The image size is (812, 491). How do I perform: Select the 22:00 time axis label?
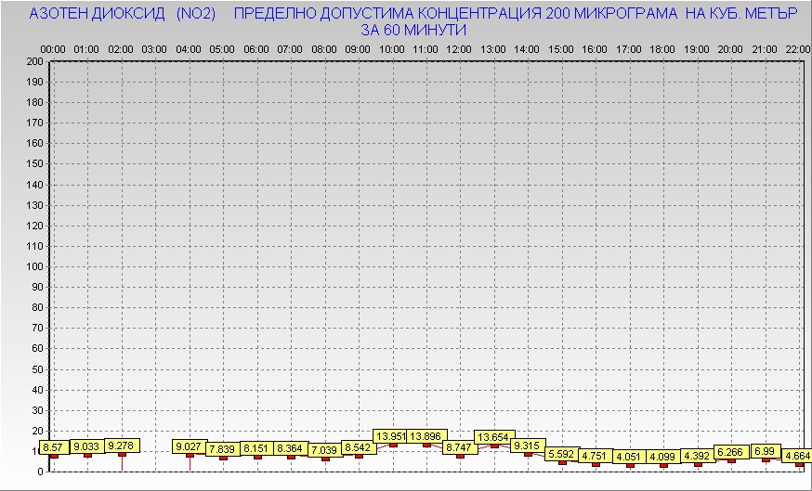click(x=797, y=48)
